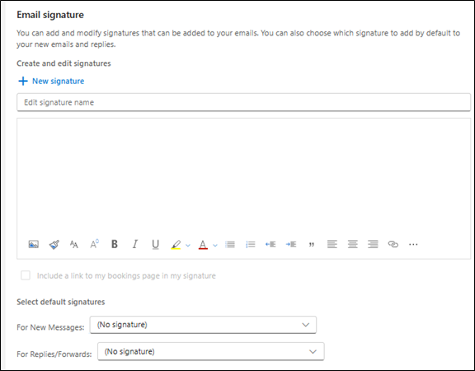475x371 pixels.
Task: Open the For New Messages signature dropdown
Action: 203,325
